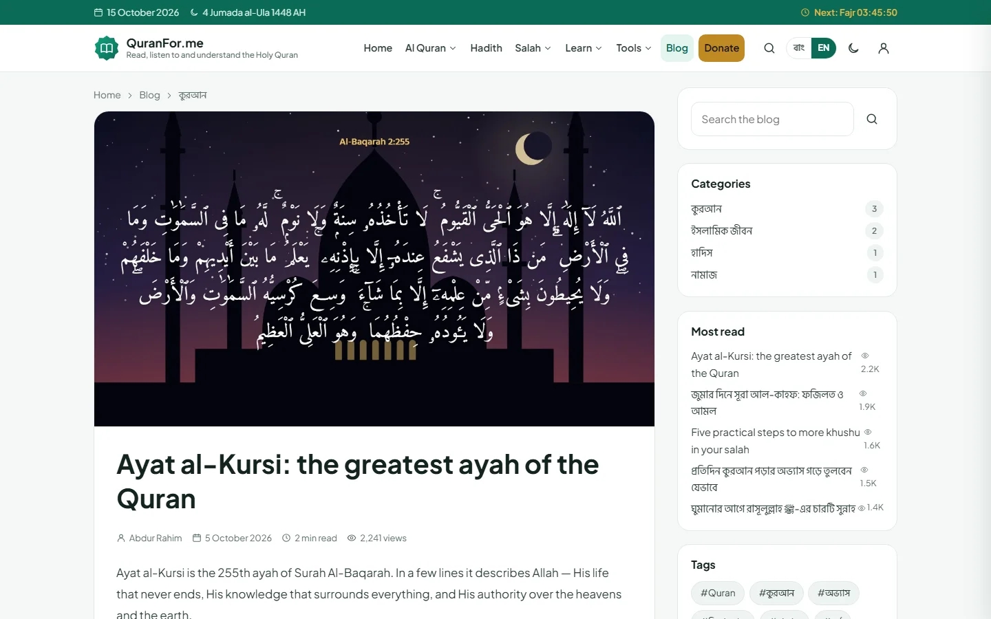Screen dimensions: 991x619
Task: Click breadcrumb chevron after Home
Action: 130,96
